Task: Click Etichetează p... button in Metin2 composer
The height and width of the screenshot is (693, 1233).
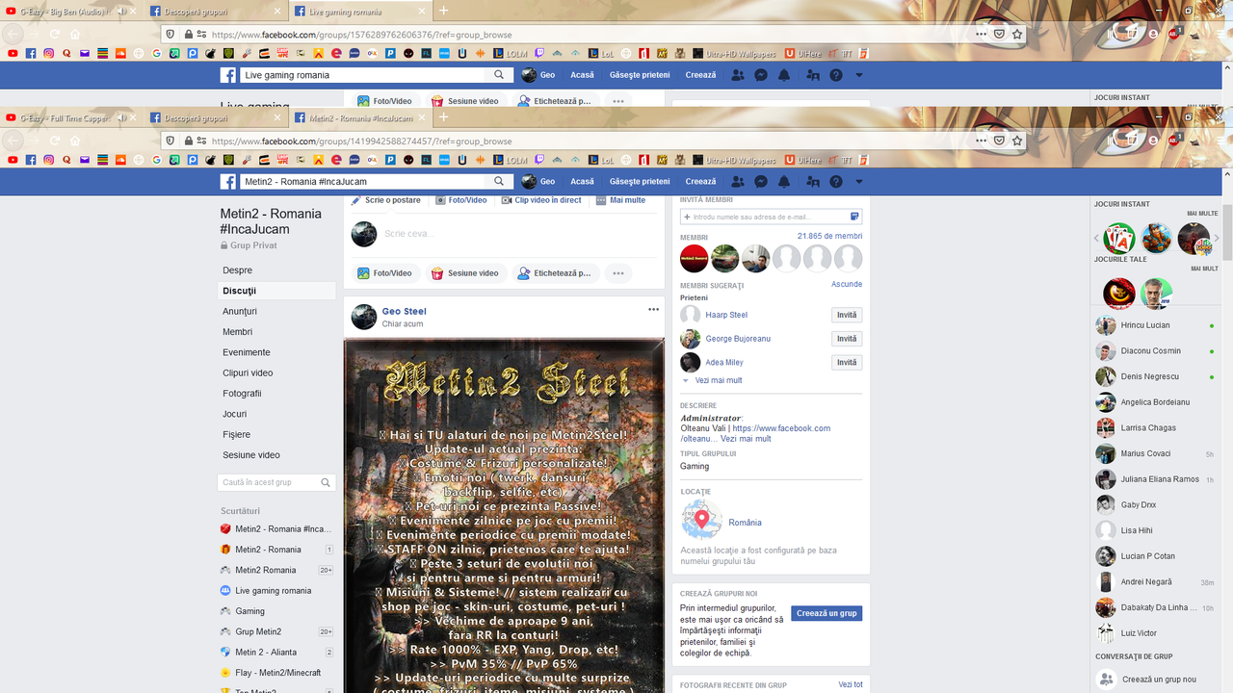Action: [554, 273]
